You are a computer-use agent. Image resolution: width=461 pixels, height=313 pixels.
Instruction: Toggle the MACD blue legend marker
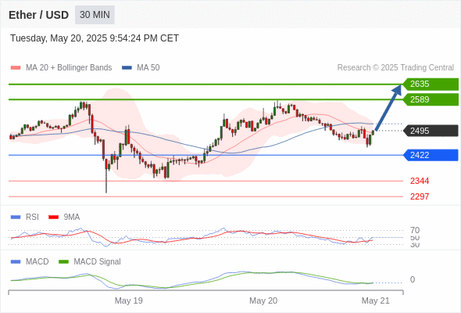click(x=16, y=262)
